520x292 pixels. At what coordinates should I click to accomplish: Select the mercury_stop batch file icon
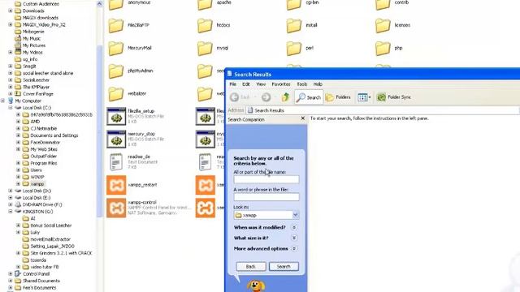pos(116,139)
